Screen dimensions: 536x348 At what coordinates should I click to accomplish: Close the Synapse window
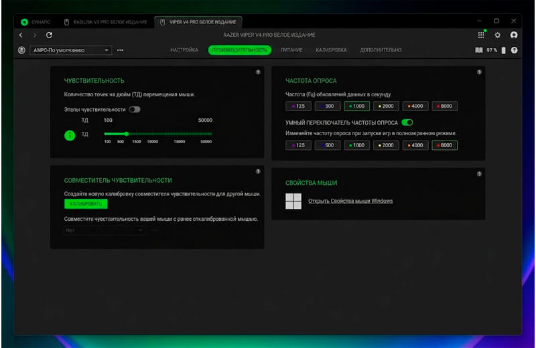pos(513,21)
